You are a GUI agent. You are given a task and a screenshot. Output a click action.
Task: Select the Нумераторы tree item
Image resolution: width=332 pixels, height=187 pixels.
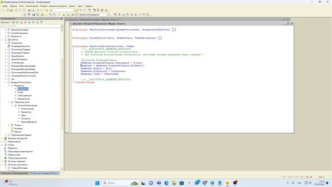point(17,43)
